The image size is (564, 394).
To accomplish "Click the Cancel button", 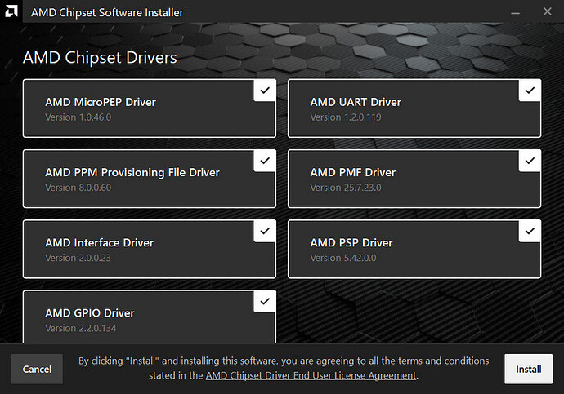I will pyautogui.click(x=37, y=369).
